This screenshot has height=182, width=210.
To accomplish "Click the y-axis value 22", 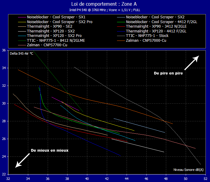I will click(x=4, y=174).
